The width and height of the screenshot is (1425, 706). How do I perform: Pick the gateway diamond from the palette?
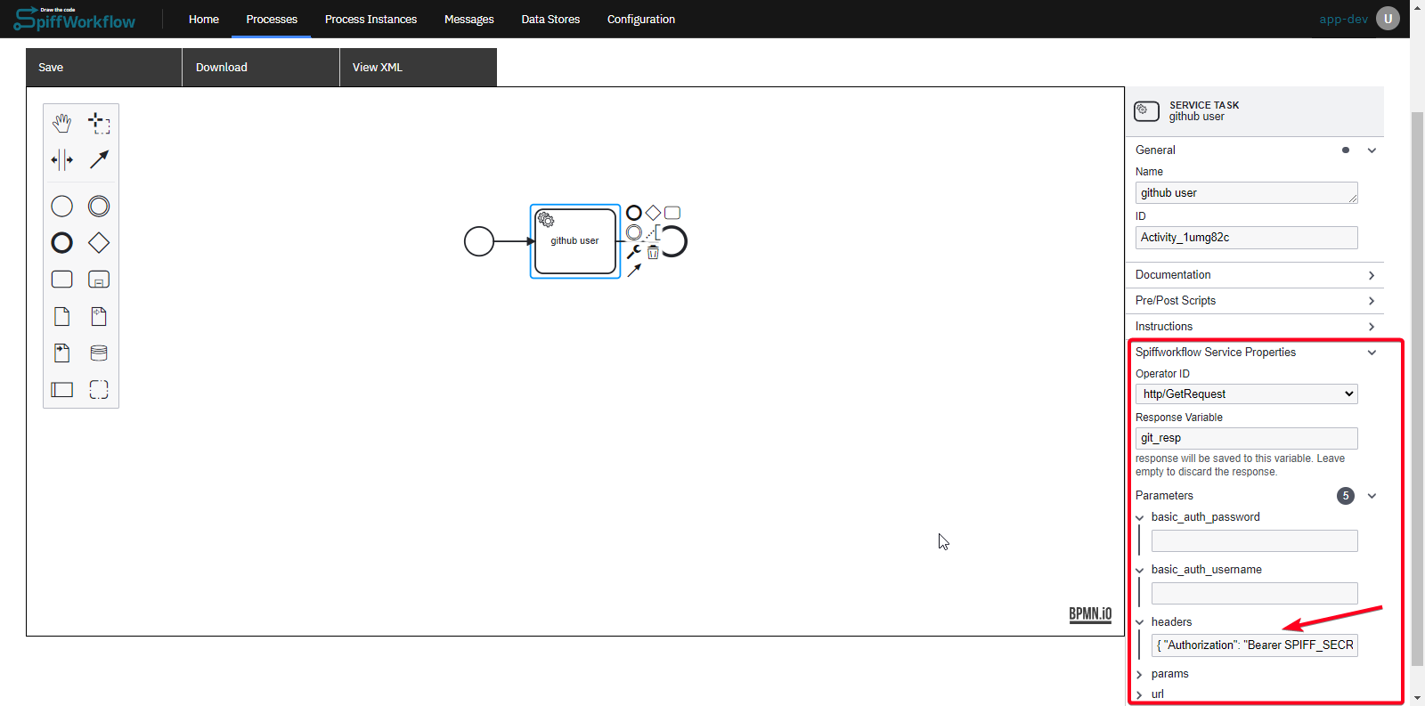pos(99,242)
